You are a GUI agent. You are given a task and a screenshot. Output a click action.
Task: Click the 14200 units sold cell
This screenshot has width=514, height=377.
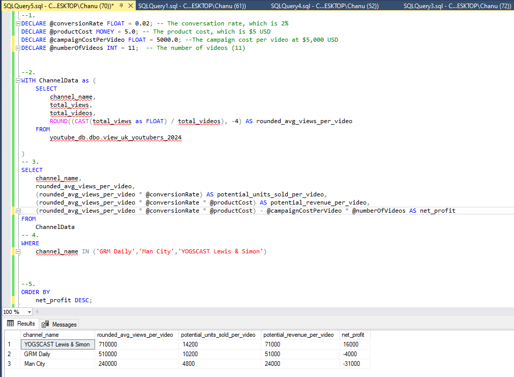click(220, 344)
